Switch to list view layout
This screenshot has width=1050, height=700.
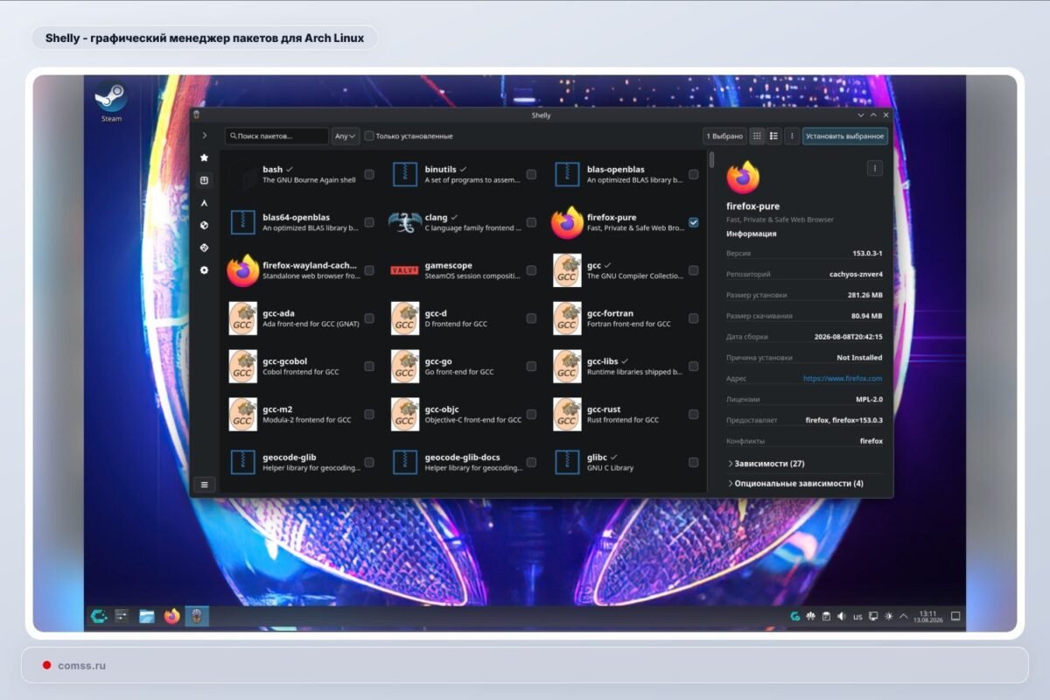(773, 136)
